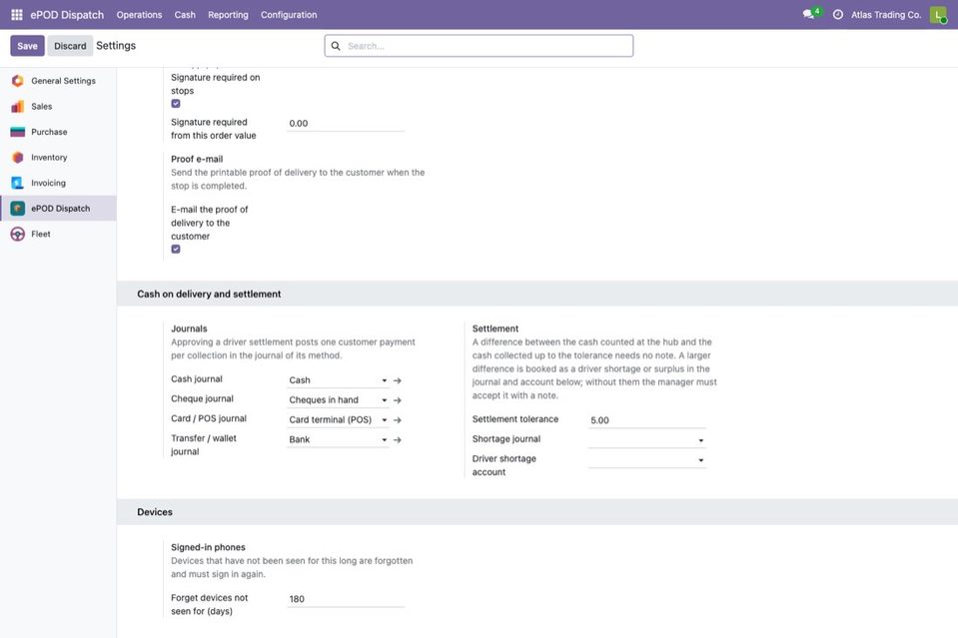Click the Sales sidebar icon

18,106
